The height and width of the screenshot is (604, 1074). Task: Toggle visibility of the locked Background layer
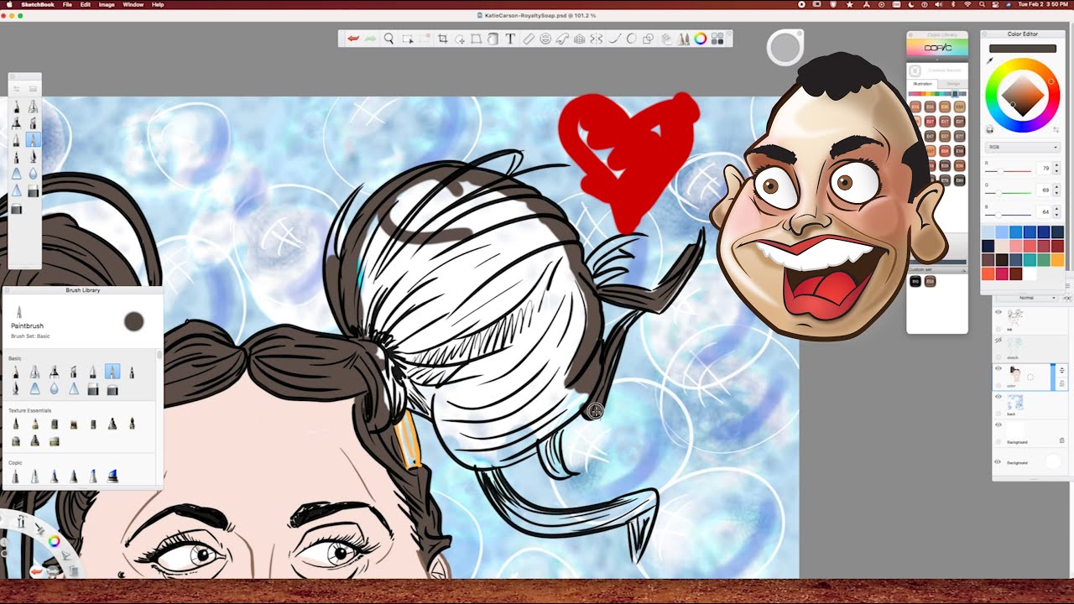pyautogui.click(x=998, y=424)
